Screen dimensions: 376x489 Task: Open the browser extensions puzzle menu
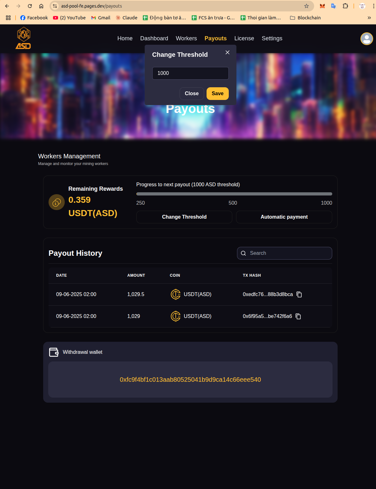[345, 6]
